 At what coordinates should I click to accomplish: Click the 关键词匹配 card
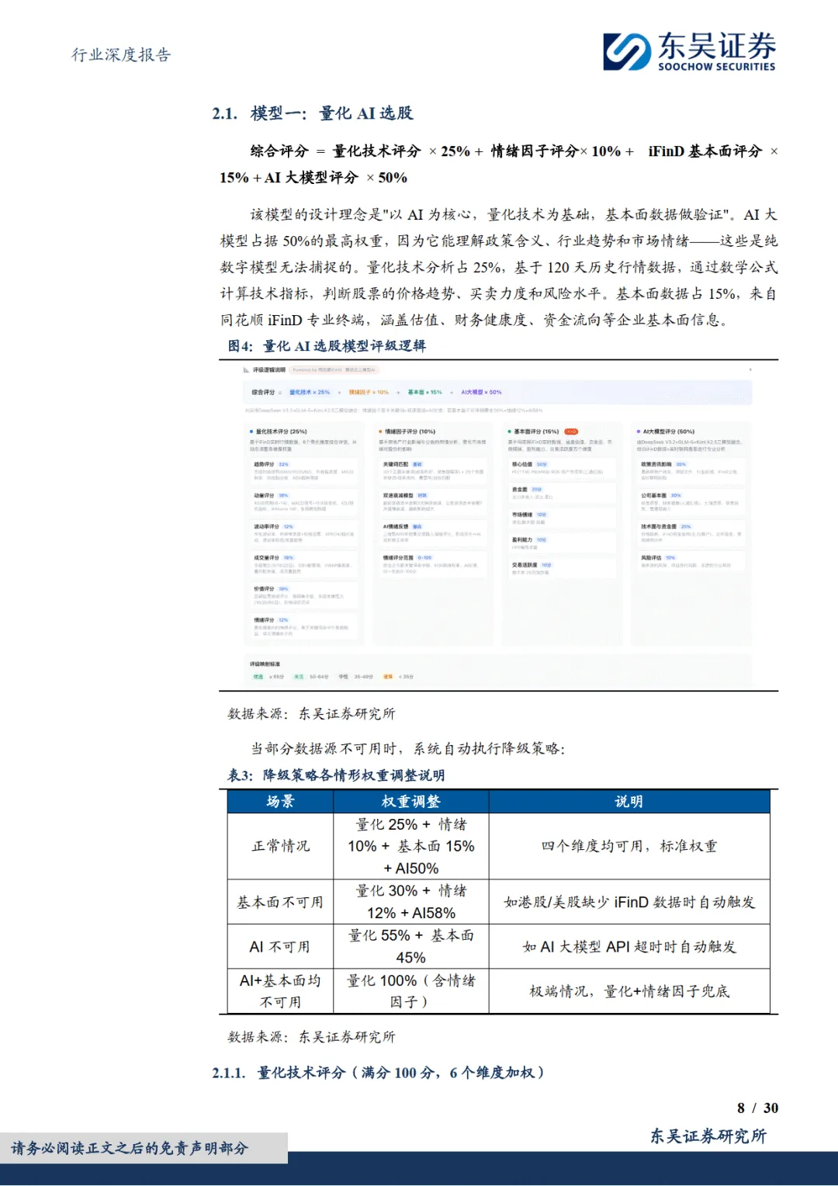433,470
